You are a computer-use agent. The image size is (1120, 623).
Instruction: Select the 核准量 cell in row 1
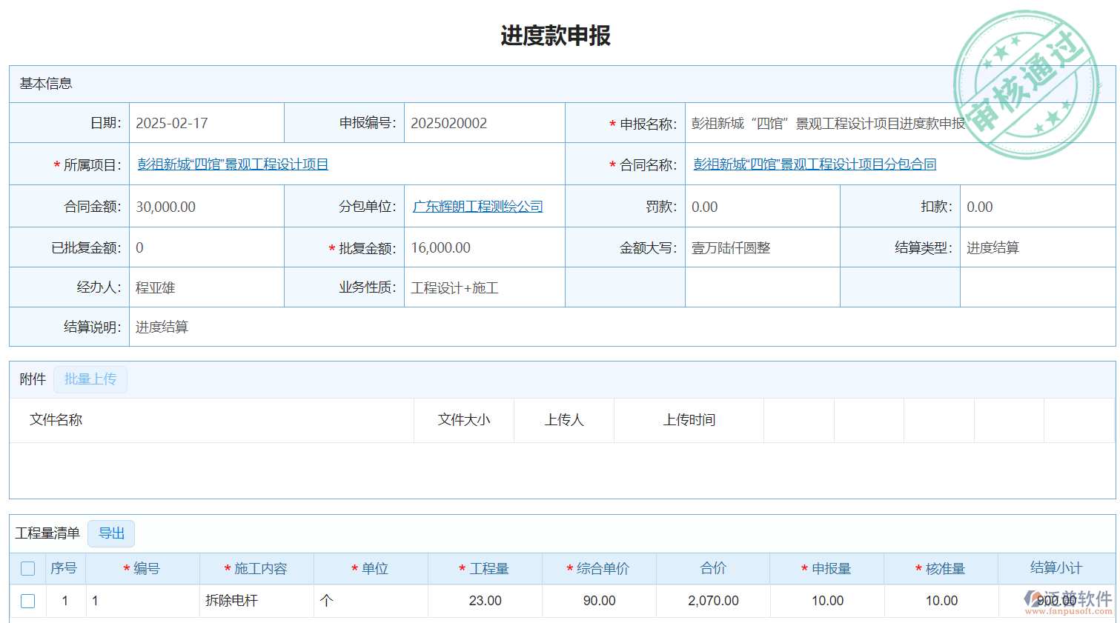coord(941,601)
